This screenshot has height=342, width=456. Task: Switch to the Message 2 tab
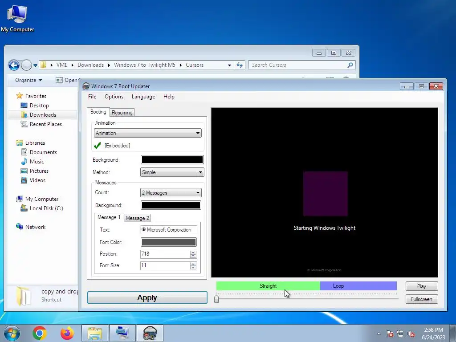point(138,218)
